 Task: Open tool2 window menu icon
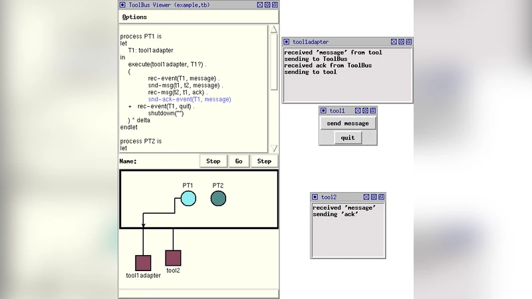(x=315, y=197)
